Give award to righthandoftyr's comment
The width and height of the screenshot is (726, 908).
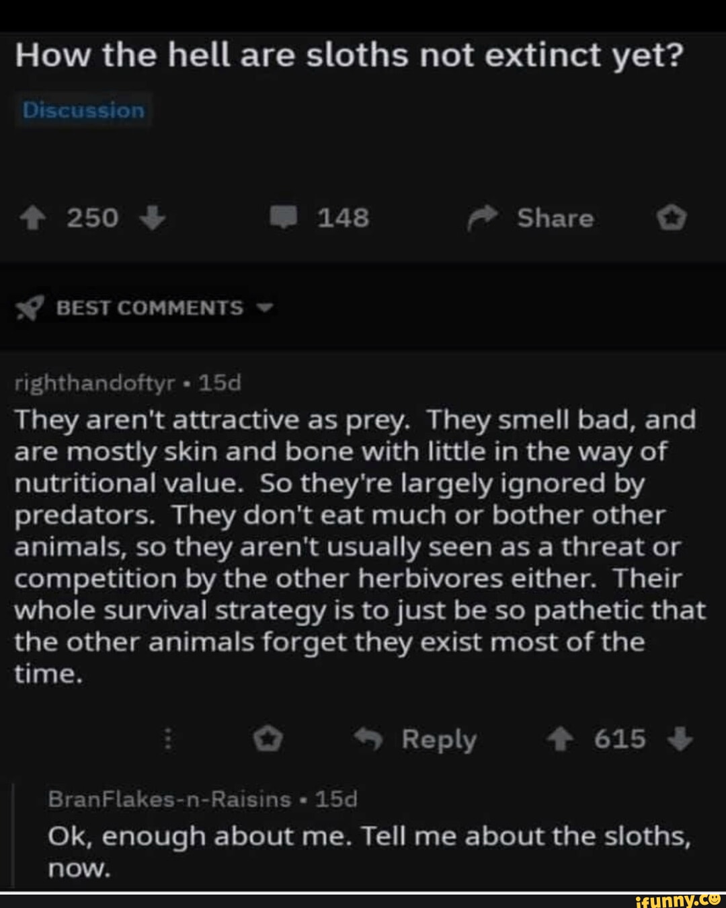click(268, 739)
